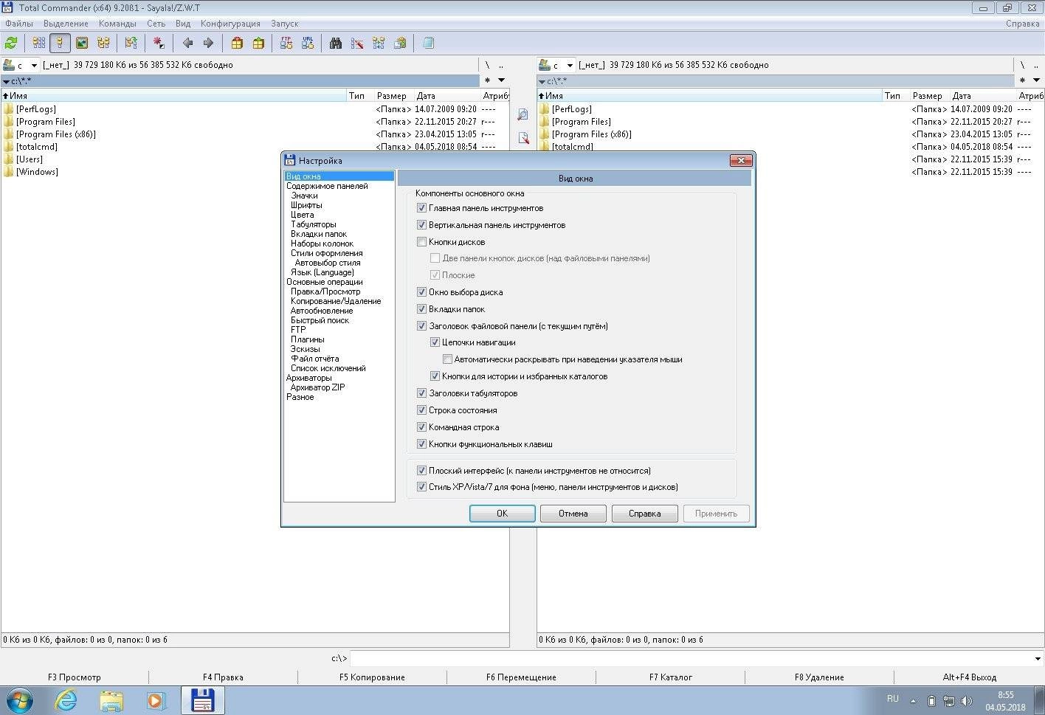Click in the command line input field
The width and height of the screenshot is (1045, 715).
690,659
